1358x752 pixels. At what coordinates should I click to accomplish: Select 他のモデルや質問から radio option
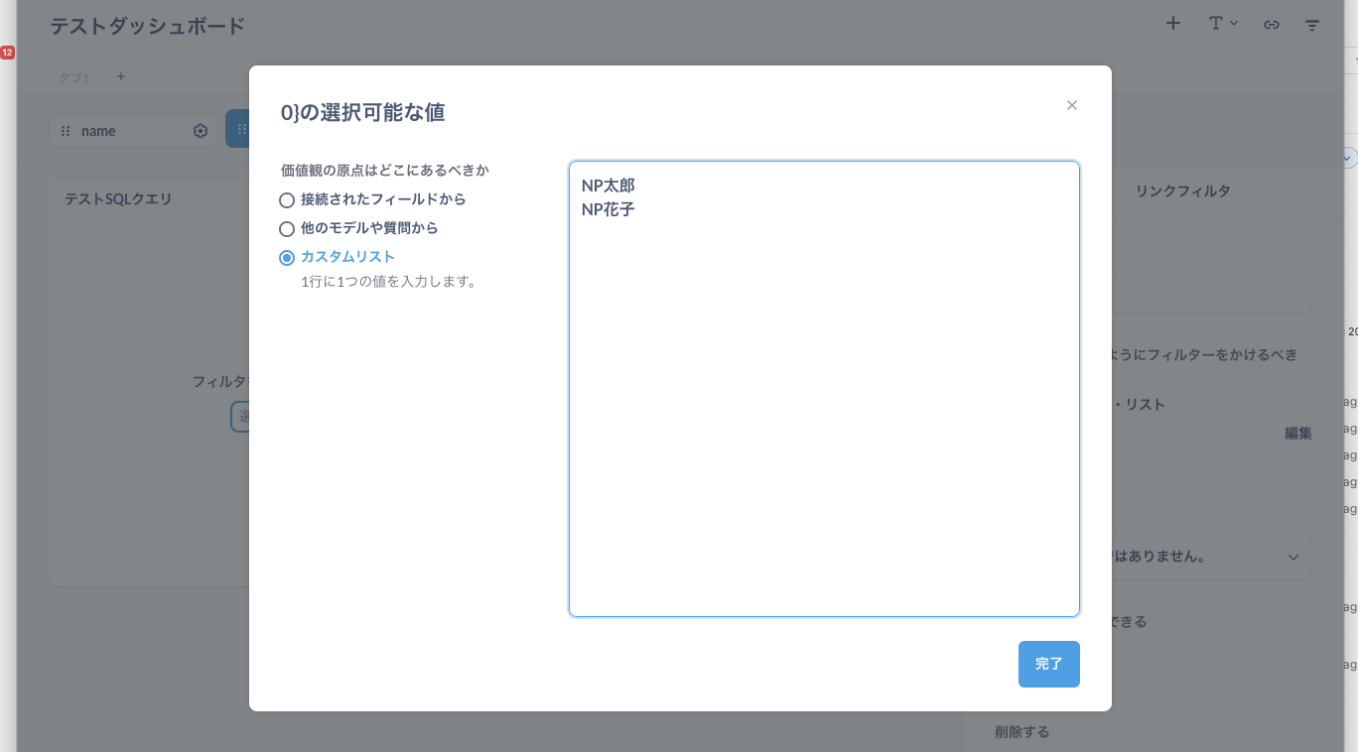(x=287, y=228)
